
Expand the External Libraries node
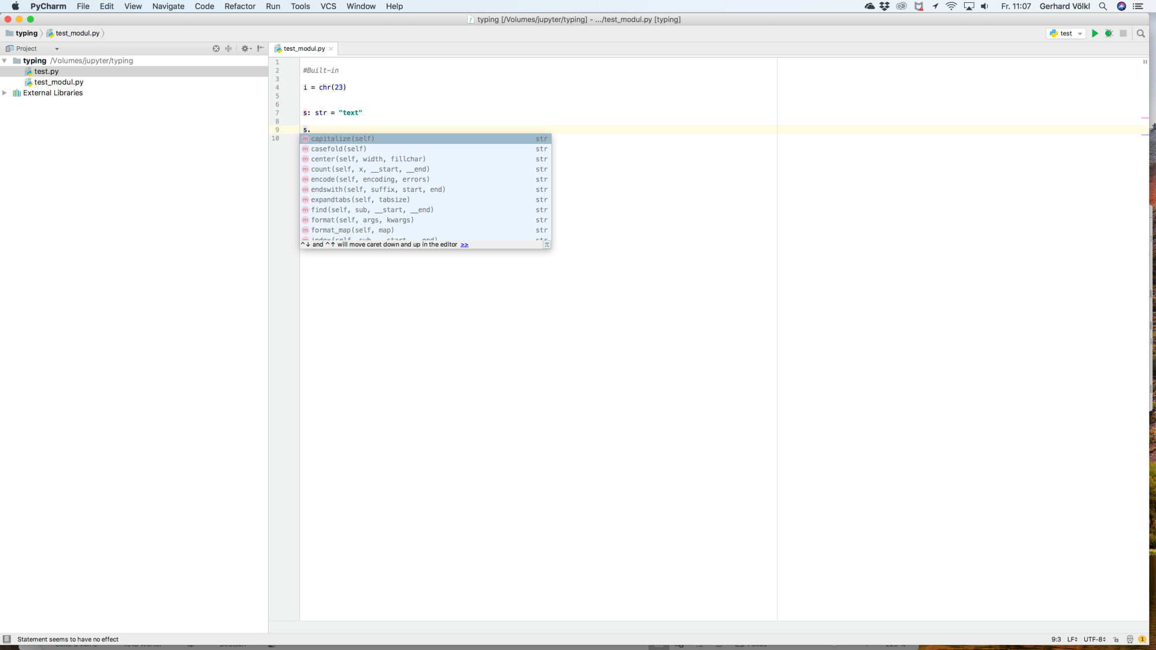point(5,93)
